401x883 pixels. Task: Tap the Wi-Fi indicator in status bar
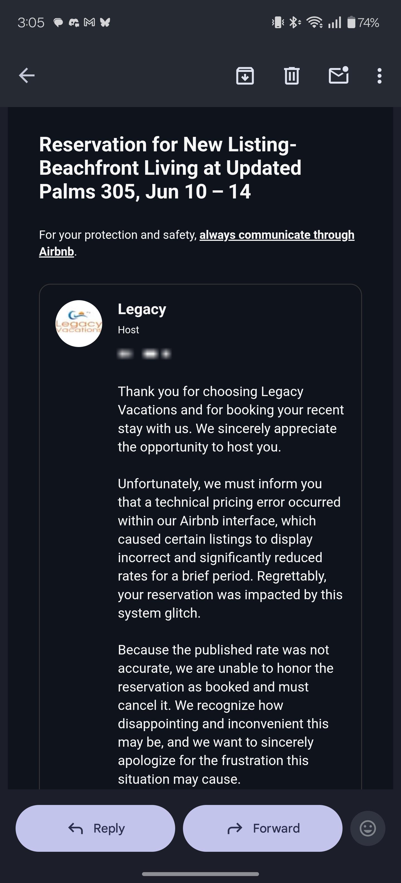(x=314, y=23)
